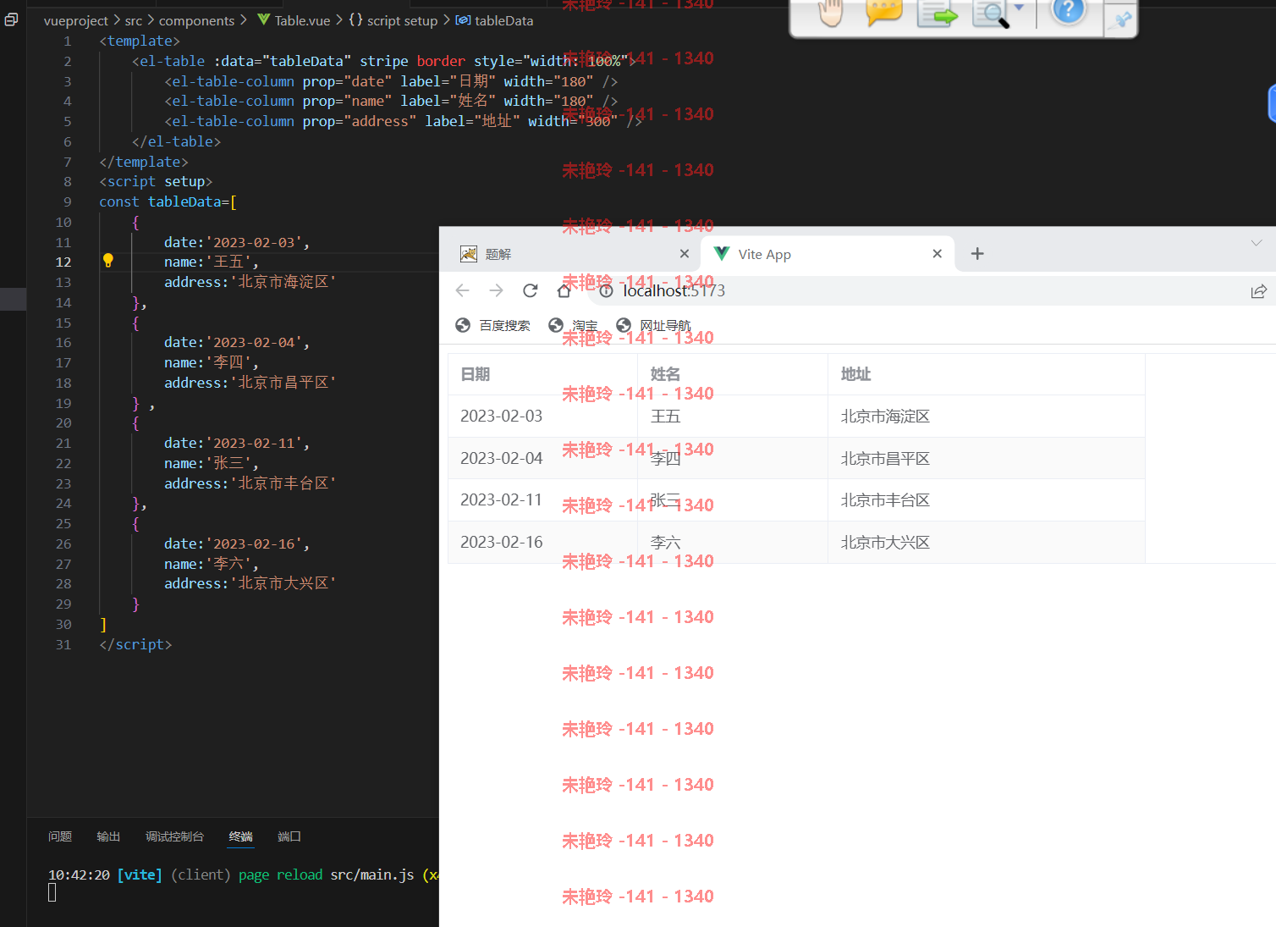
Task: Click the 北京市昌平区 address cell
Action: (x=987, y=458)
